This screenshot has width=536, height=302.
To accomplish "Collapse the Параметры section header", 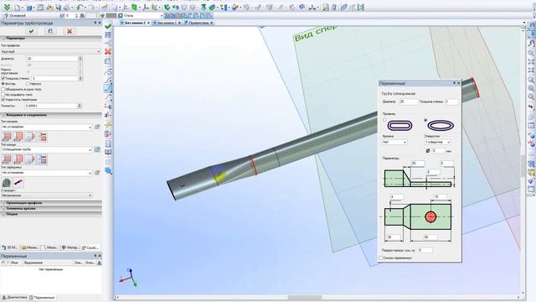I will pos(50,39).
